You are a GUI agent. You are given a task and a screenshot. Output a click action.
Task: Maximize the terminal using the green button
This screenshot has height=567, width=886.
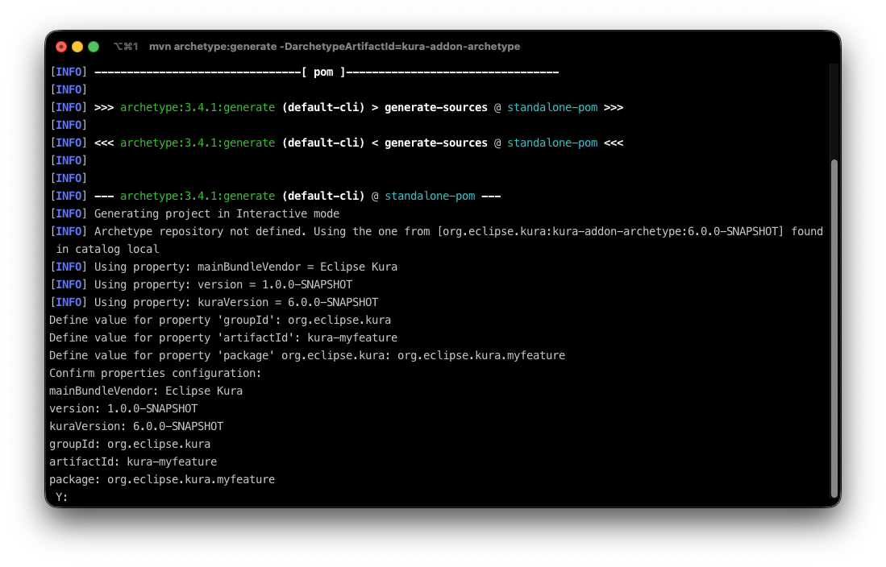[94, 47]
